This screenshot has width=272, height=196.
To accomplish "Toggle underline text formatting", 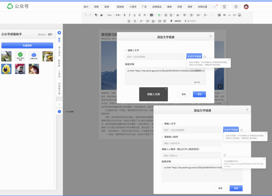I will [134, 15].
